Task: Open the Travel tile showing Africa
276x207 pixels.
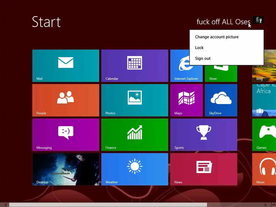Action: [x=264, y=100]
